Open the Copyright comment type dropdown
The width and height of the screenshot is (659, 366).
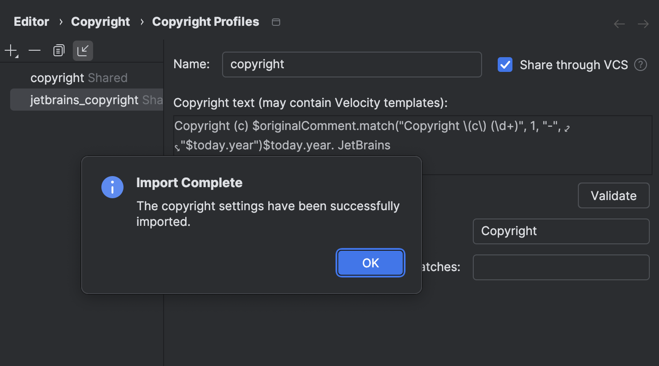point(561,231)
